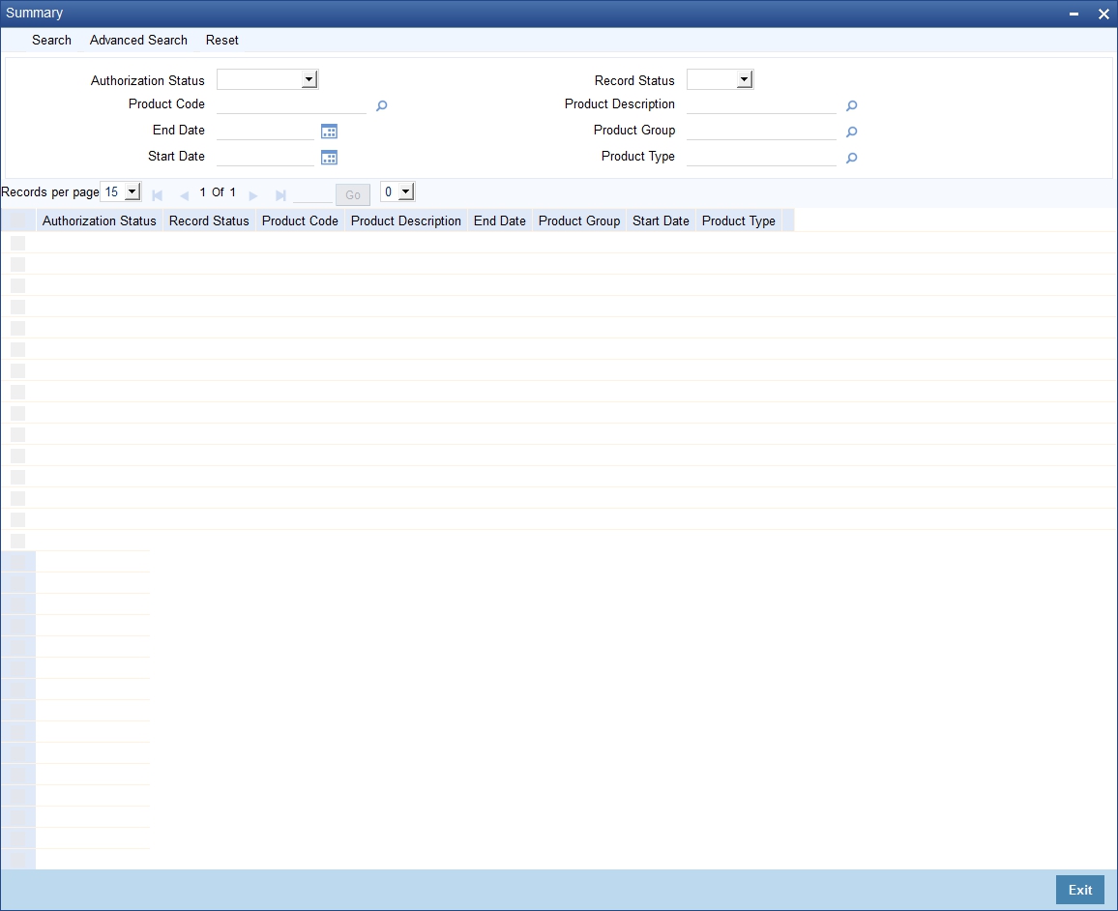Change the Records per page dropdown
The width and height of the screenshot is (1118, 911).
[121, 191]
